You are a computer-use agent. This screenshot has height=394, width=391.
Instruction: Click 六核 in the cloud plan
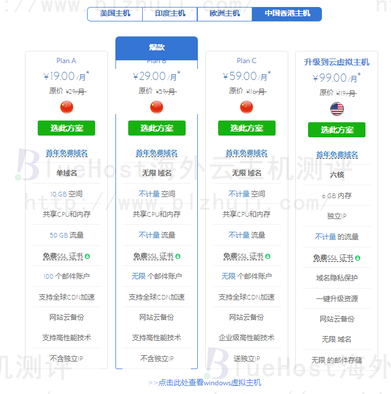tap(337, 175)
